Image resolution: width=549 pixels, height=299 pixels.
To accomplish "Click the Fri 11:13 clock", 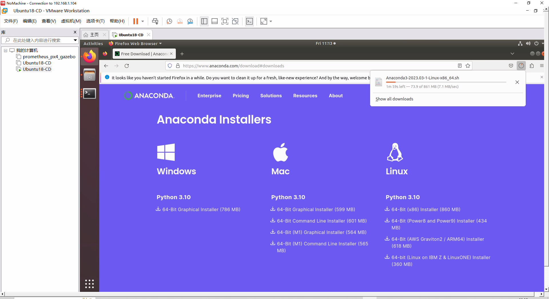I will tap(325, 43).
